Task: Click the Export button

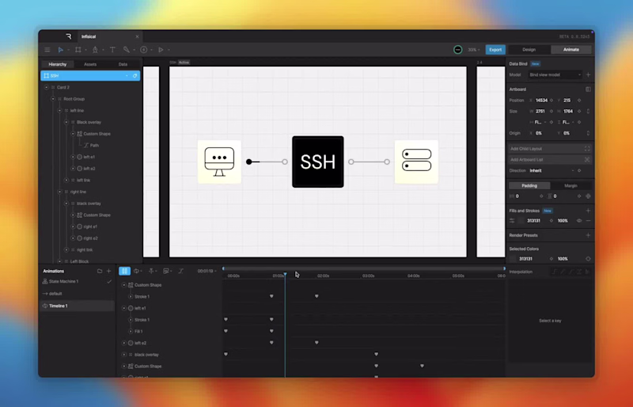Action: (x=495, y=50)
